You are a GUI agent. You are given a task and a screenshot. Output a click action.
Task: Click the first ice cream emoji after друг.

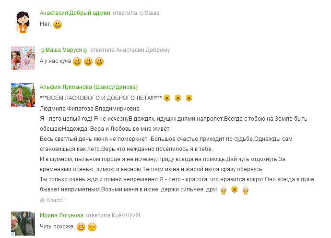click(224, 189)
